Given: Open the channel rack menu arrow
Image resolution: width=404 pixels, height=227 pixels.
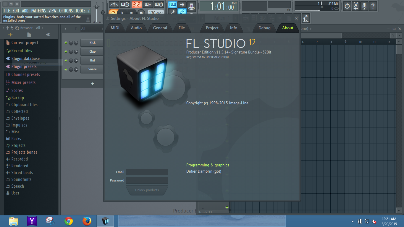Looking at the screenshot, I should (65, 29).
